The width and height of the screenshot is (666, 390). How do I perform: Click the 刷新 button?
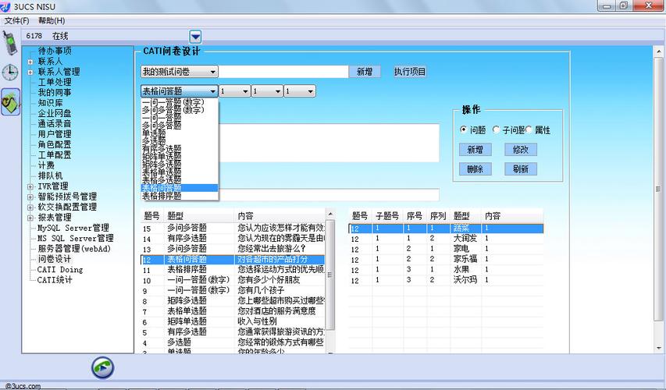pos(521,169)
